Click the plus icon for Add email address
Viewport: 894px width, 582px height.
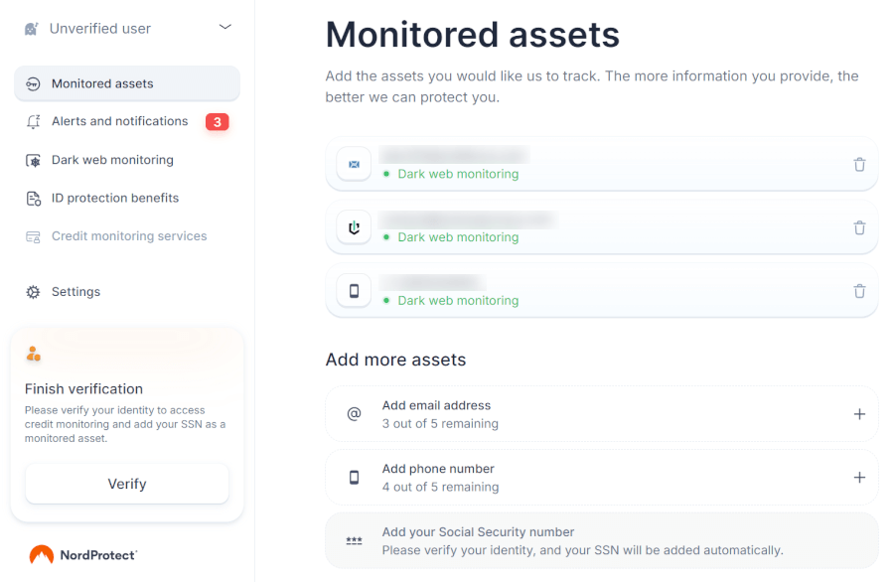859,414
